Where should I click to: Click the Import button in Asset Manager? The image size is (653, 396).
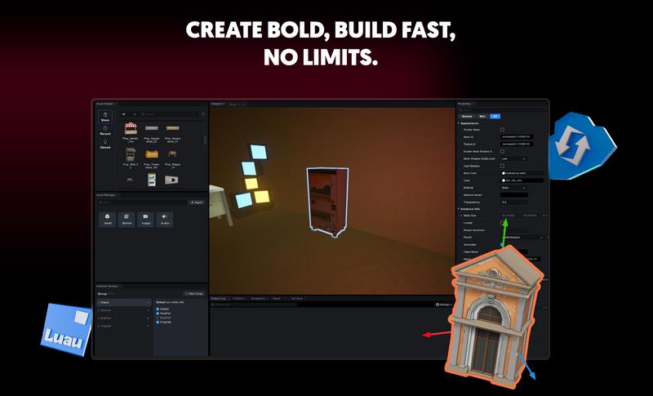point(196,202)
